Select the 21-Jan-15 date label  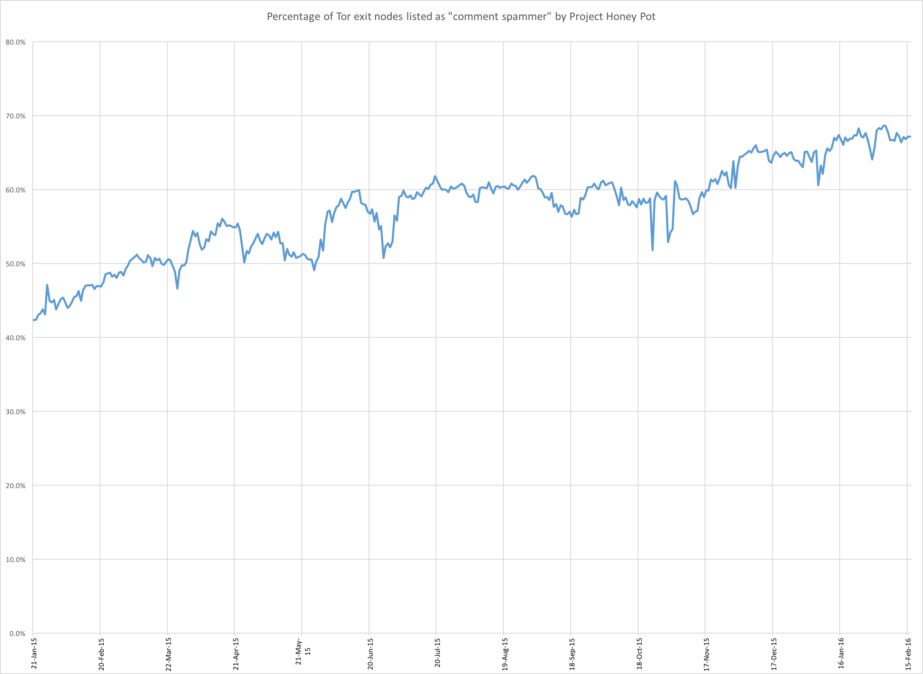tap(34, 654)
